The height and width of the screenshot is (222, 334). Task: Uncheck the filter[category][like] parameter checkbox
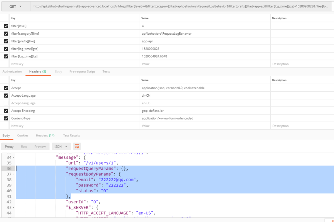coord(6,34)
